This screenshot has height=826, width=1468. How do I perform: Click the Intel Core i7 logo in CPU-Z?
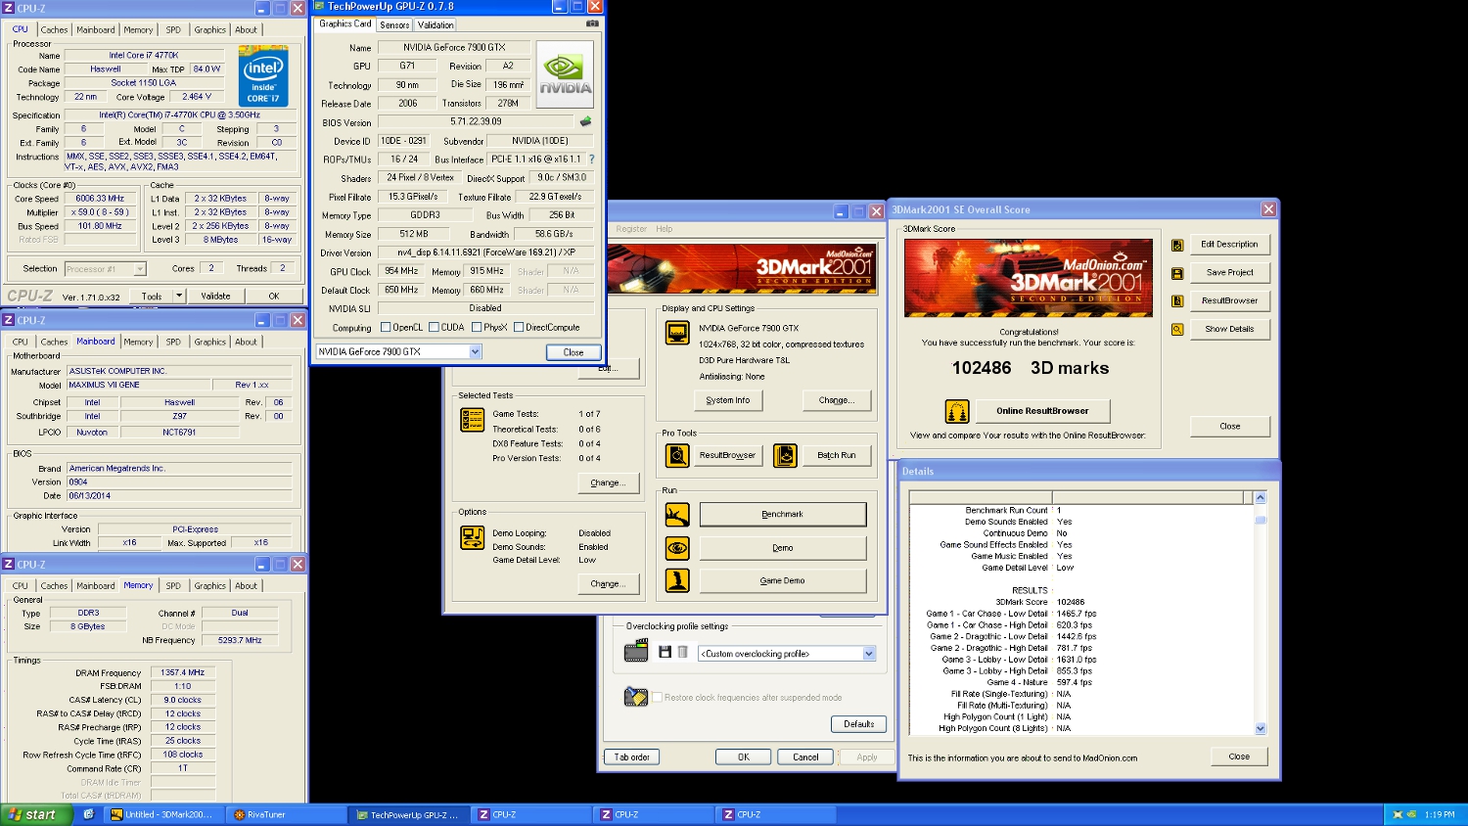click(x=263, y=76)
